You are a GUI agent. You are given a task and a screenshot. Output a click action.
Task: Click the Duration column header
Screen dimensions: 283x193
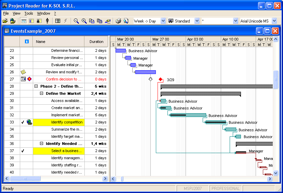96,42
